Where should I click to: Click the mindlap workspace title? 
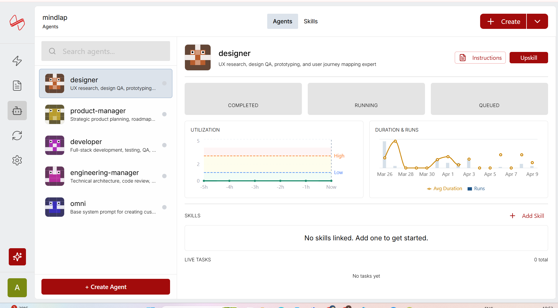[x=55, y=17]
